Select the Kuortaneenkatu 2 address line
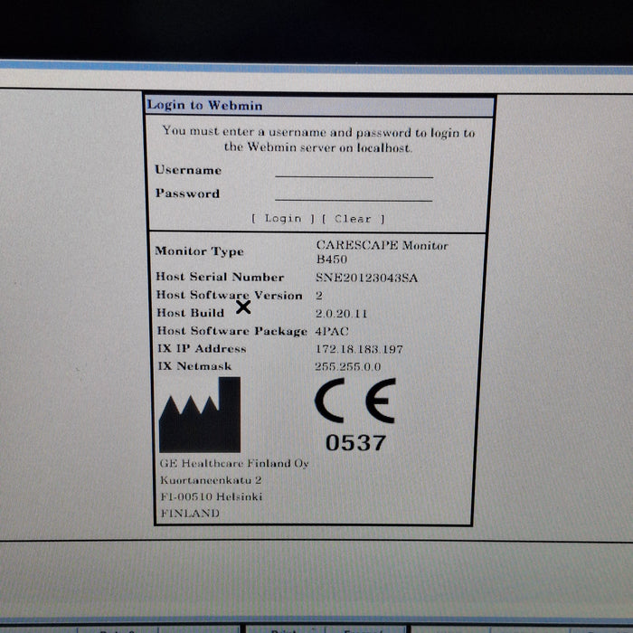This screenshot has width=633, height=633. pos(211,480)
